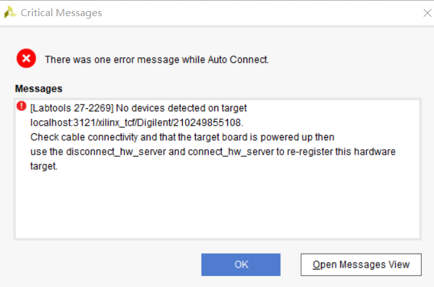
Task: Click the large red error X icon
Action: point(26,58)
